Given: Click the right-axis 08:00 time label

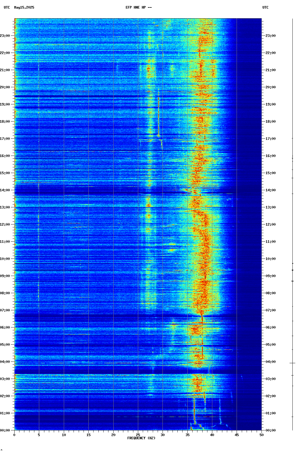Looking at the screenshot, I should (x=271, y=293).
